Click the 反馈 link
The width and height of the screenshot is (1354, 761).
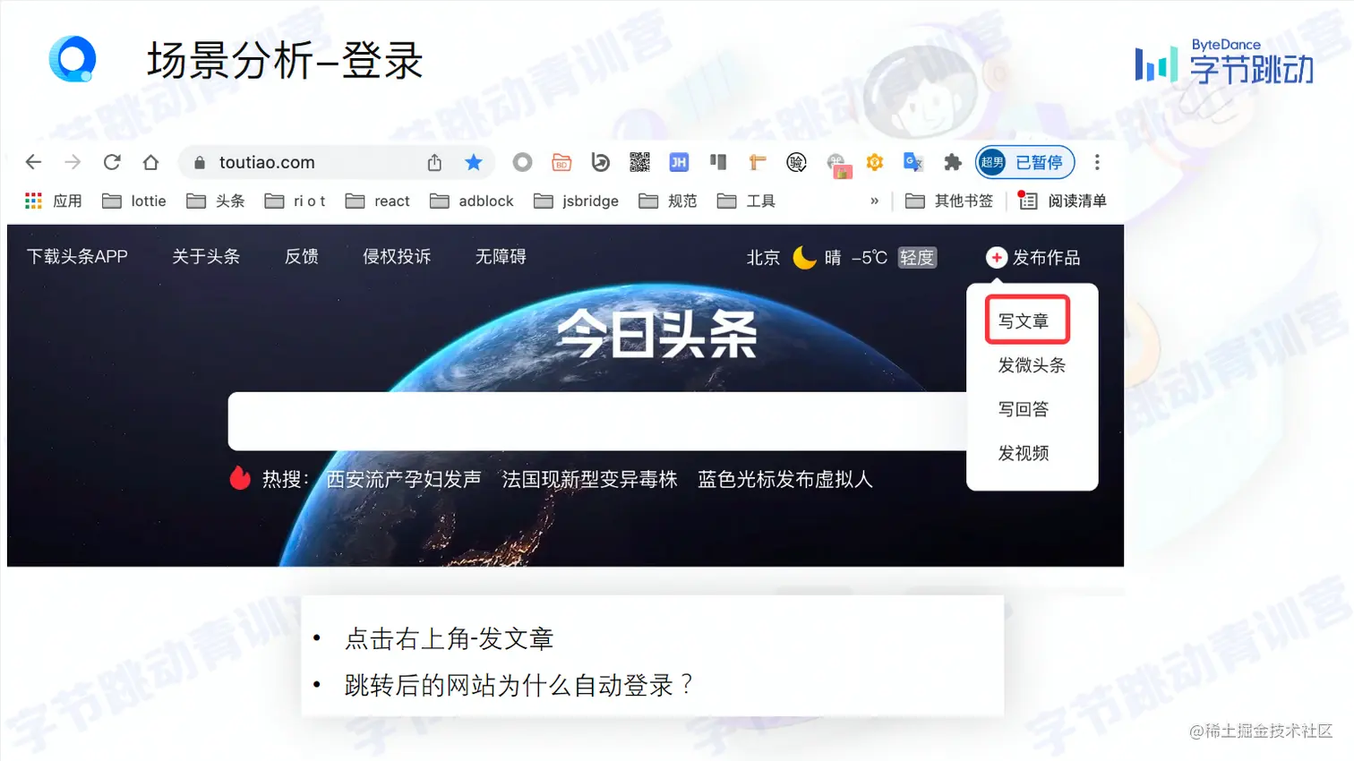[302, 257]
